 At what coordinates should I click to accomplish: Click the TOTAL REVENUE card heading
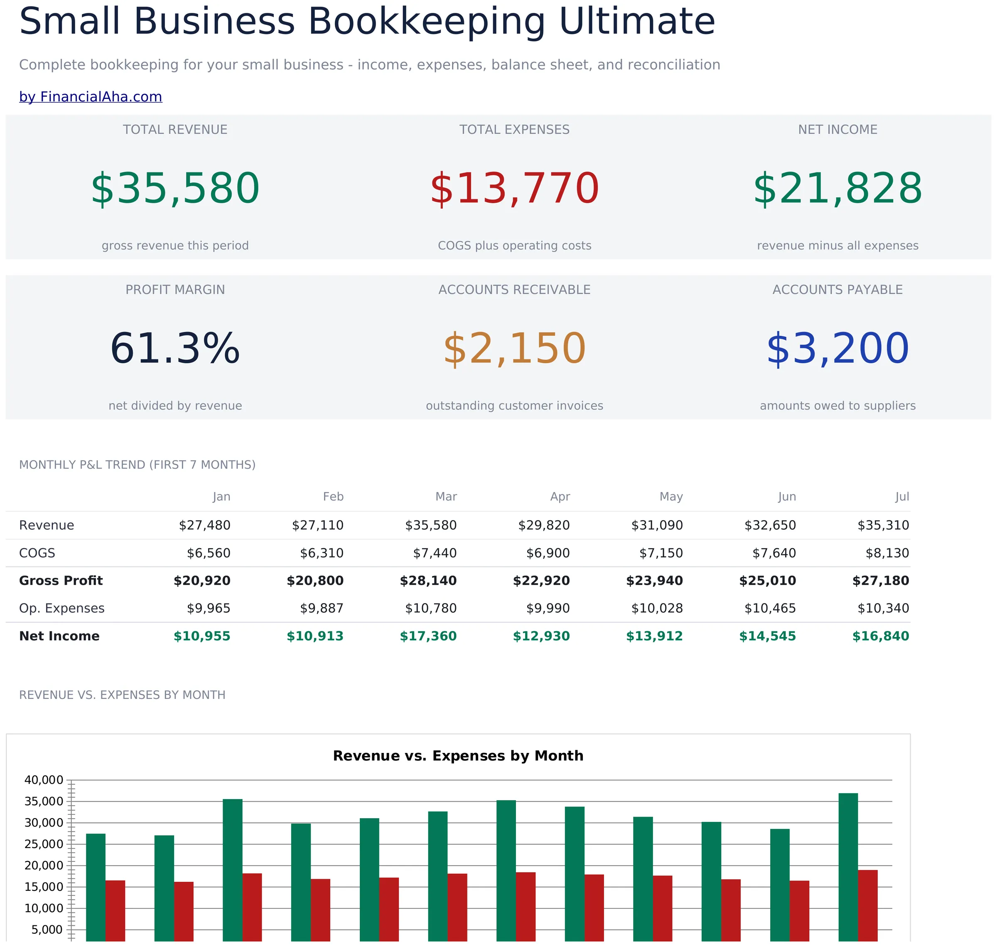coord(175,130)
